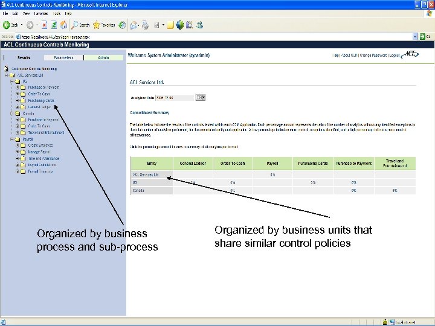Select Travel and Entertainment in tree

[46, 132]
